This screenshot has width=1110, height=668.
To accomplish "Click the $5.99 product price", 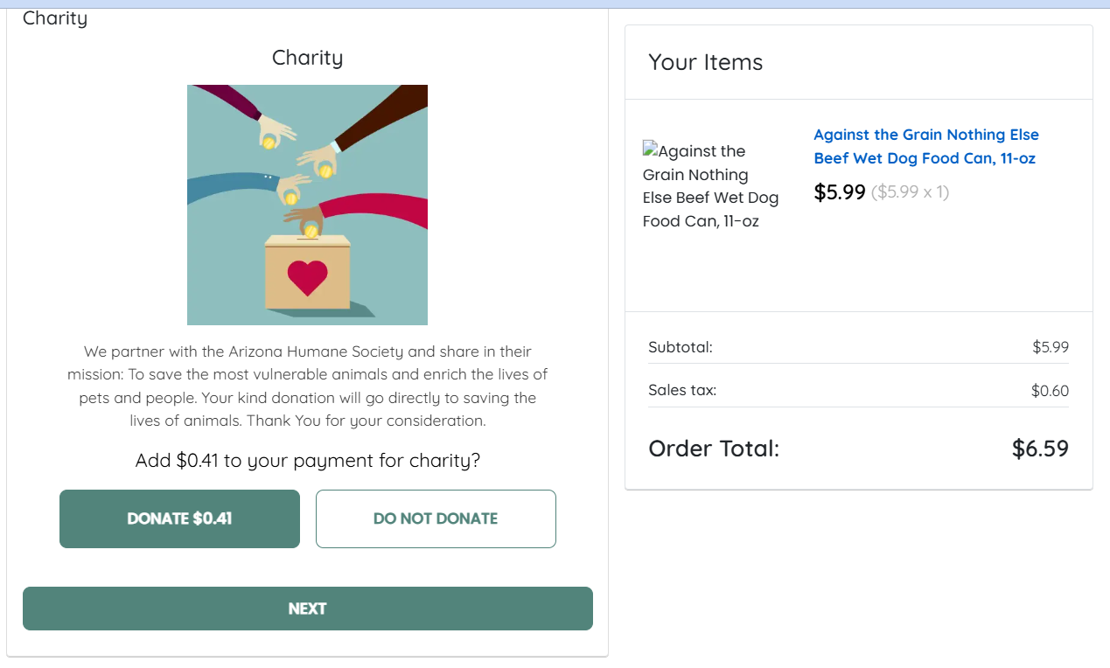I will click(x=839, y=192).
